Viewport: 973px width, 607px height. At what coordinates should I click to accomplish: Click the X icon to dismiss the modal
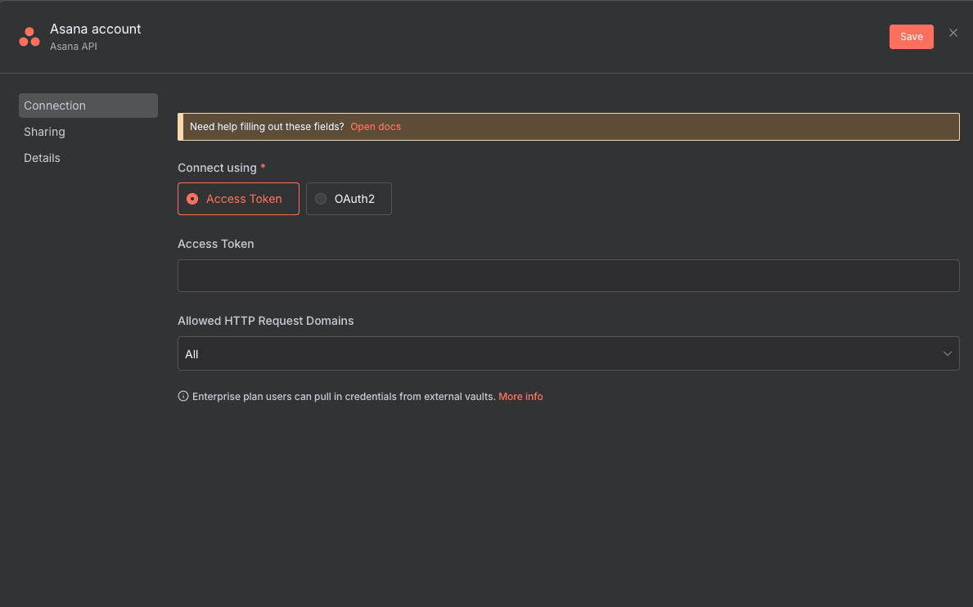coord(953,33)
